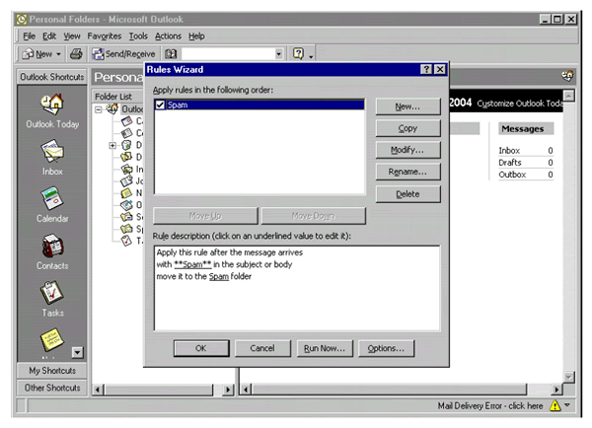
Task: Click the Rename... rule button
Action: [407, 172]
